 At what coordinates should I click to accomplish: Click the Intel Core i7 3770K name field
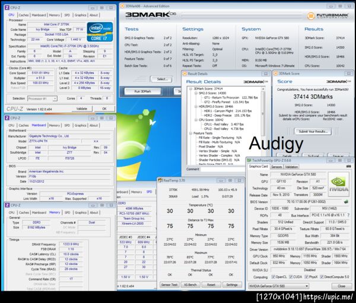click(x=56, y=24)
